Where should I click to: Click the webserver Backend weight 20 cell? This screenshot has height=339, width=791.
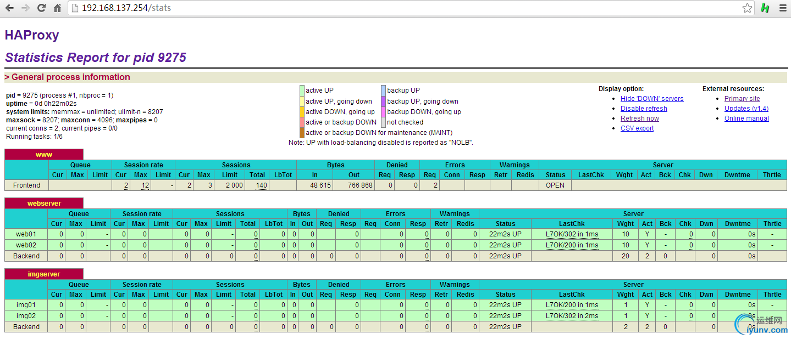[625, 256]
